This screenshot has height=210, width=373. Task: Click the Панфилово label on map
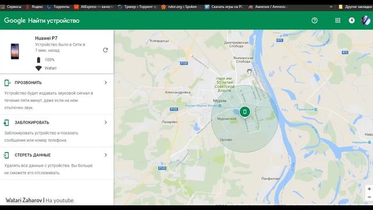pyautogui.click(x=270, y=178)
